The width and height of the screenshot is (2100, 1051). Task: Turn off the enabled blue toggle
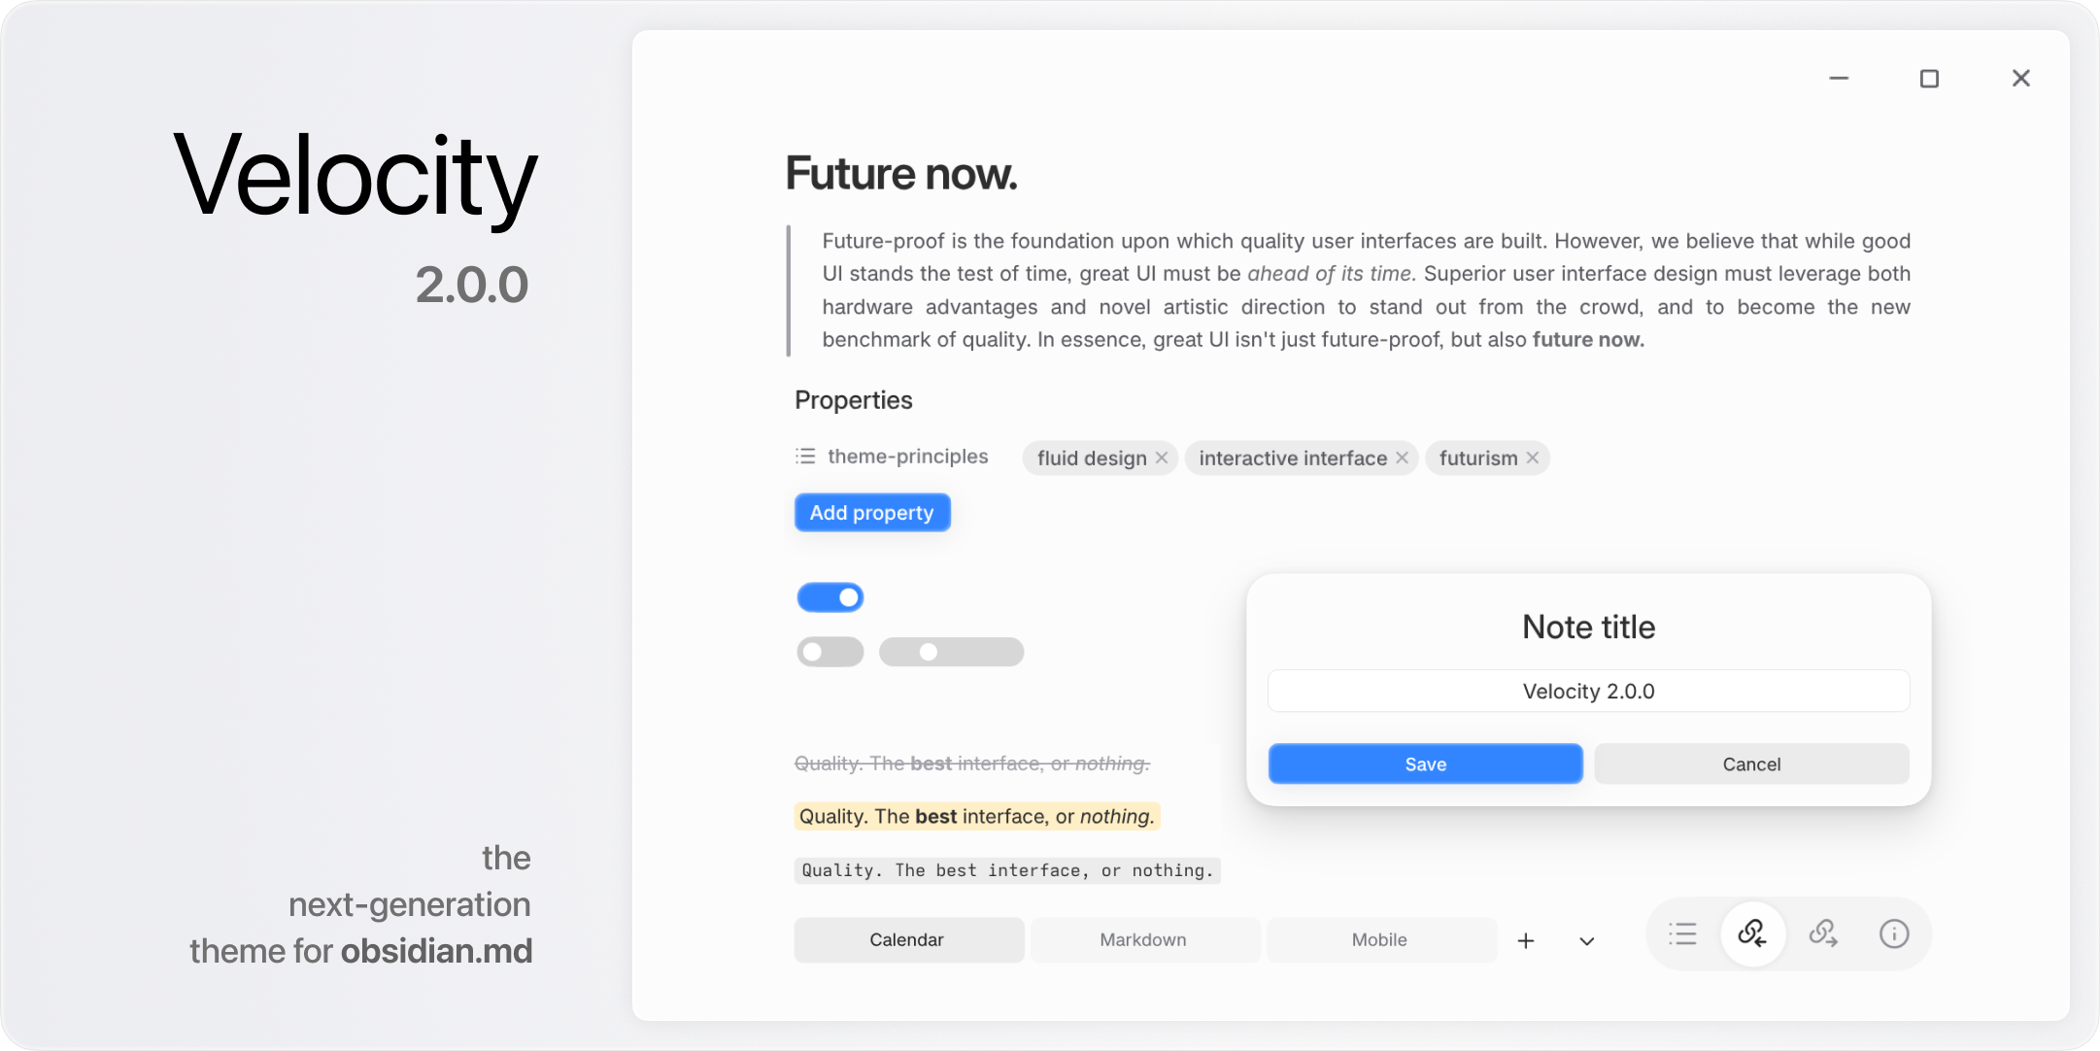(x=830, y=597)
